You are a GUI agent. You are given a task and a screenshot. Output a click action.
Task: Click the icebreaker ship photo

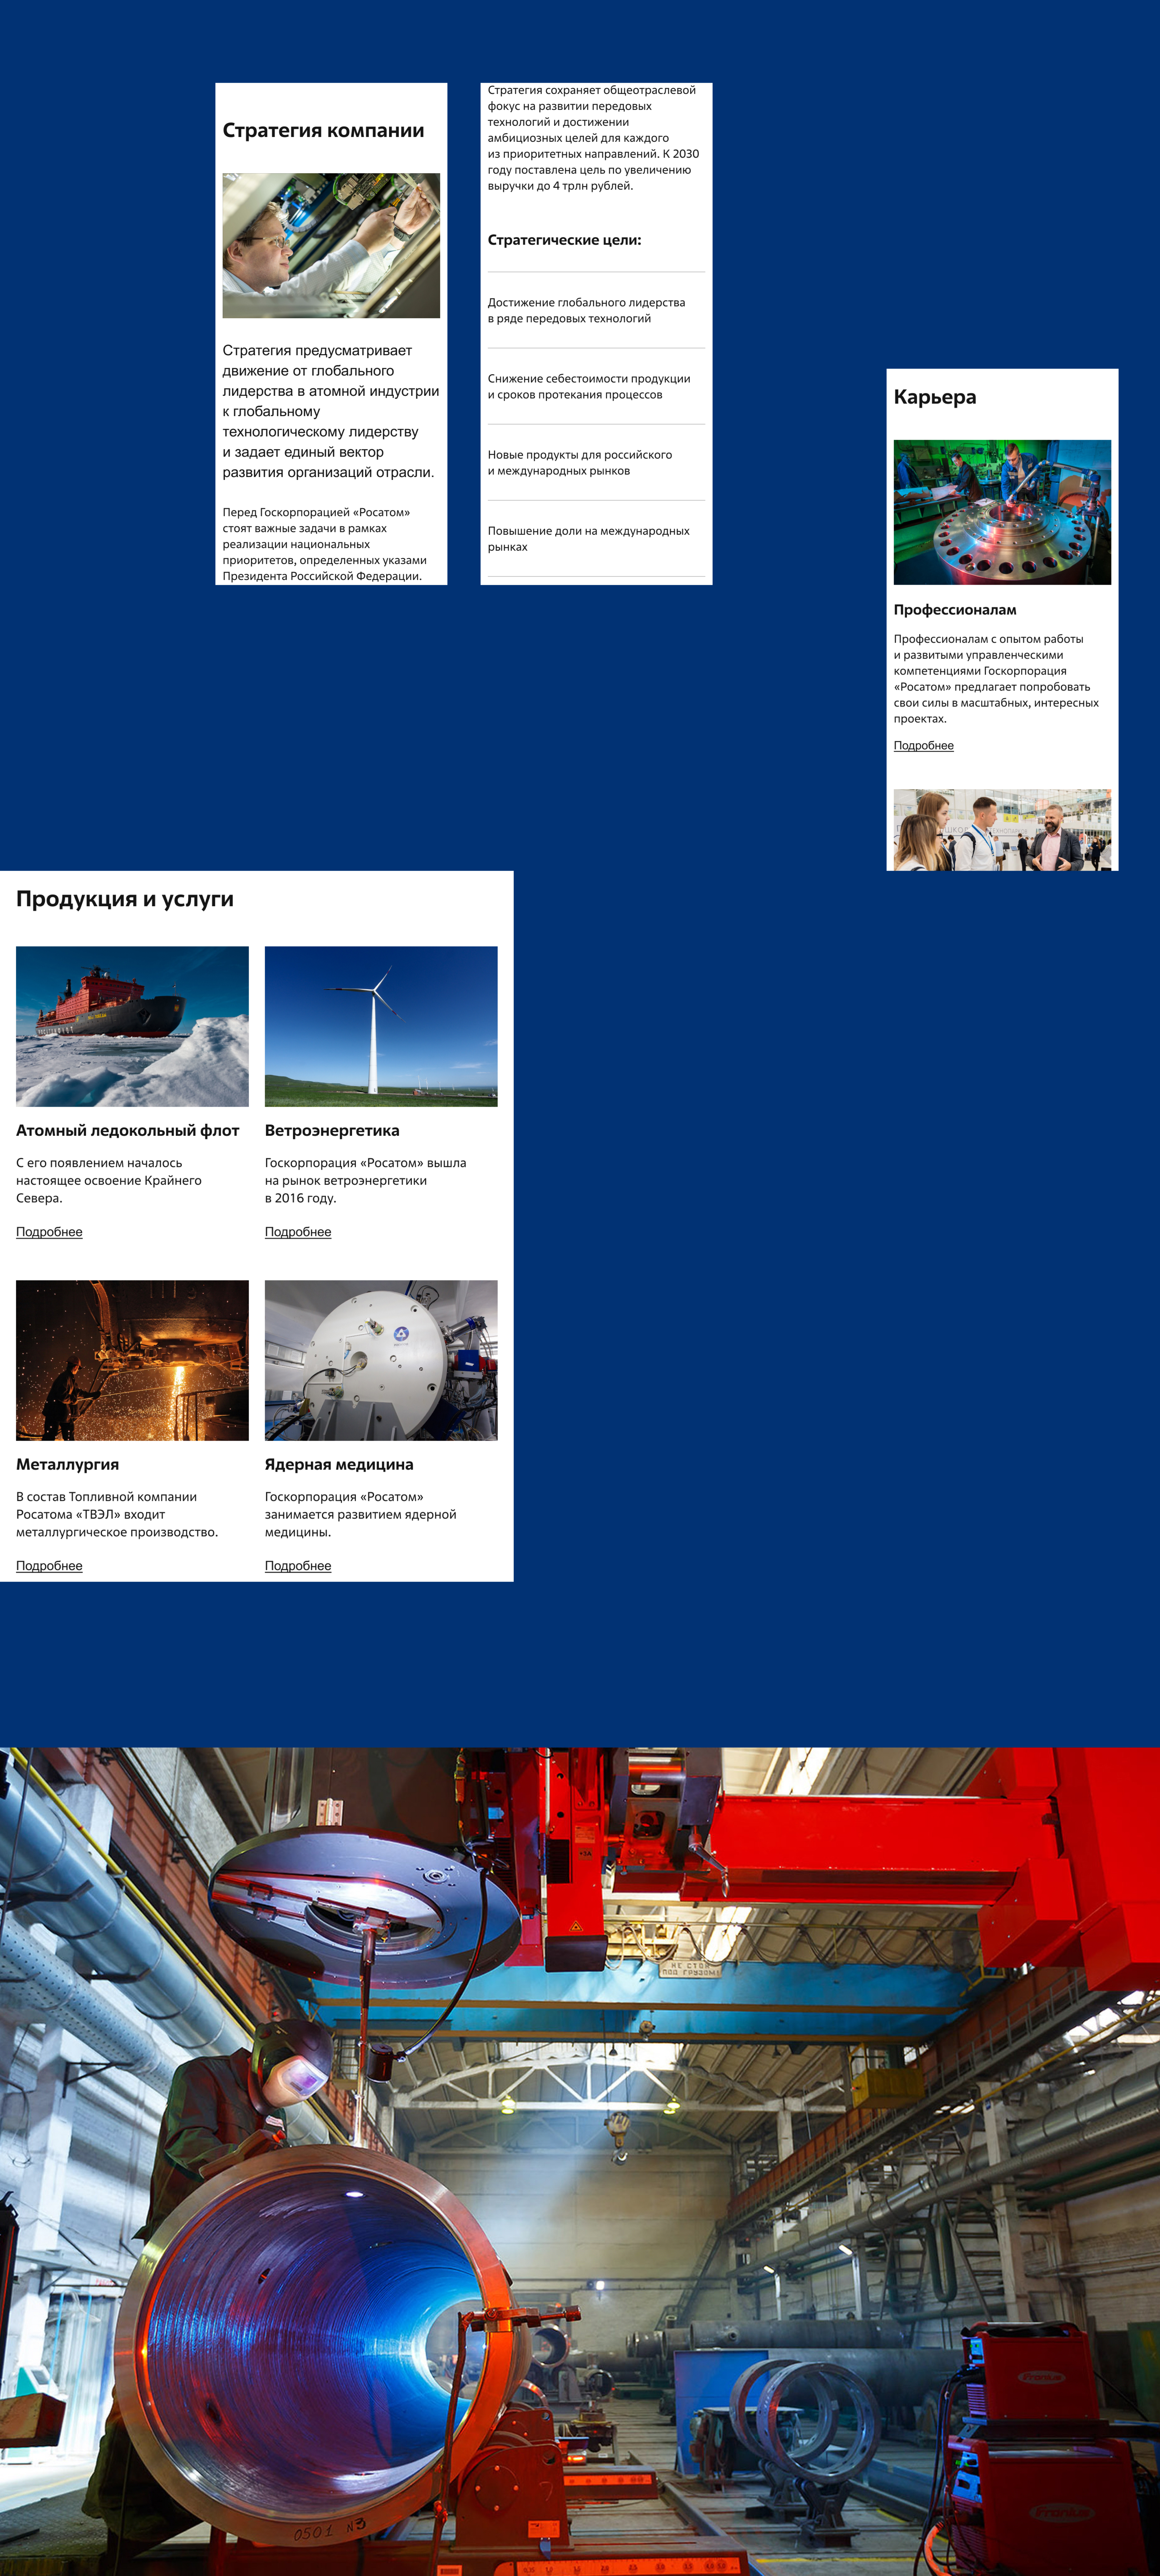pos(132,1026)
